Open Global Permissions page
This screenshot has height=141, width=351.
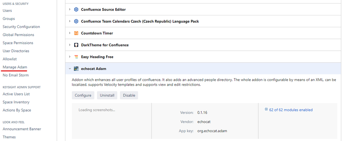(x=18, y=35)
